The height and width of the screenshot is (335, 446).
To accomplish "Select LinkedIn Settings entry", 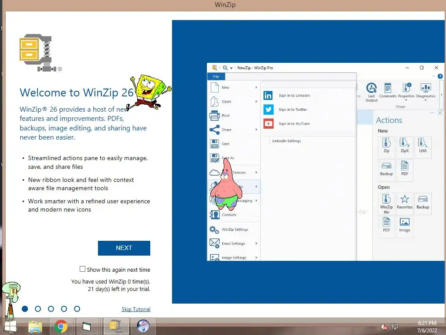I will tap(287, 141).
